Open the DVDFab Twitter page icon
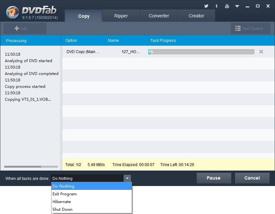This screenshot has height=214, width=275. pyautogui.click(x=206, y=6)
